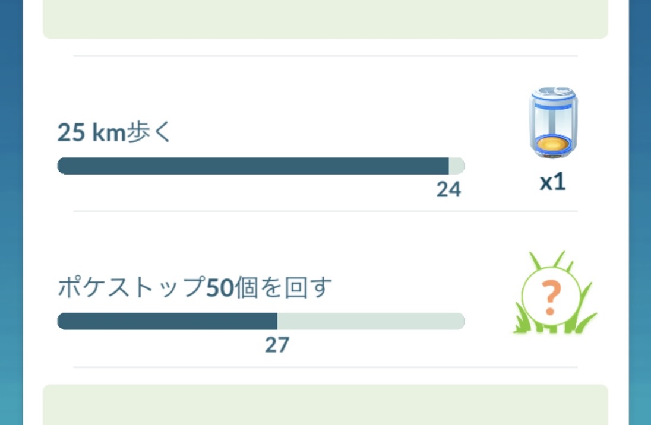
Task: Click the bold "50" in PokéStop task
Action: [x=219, y=288]
